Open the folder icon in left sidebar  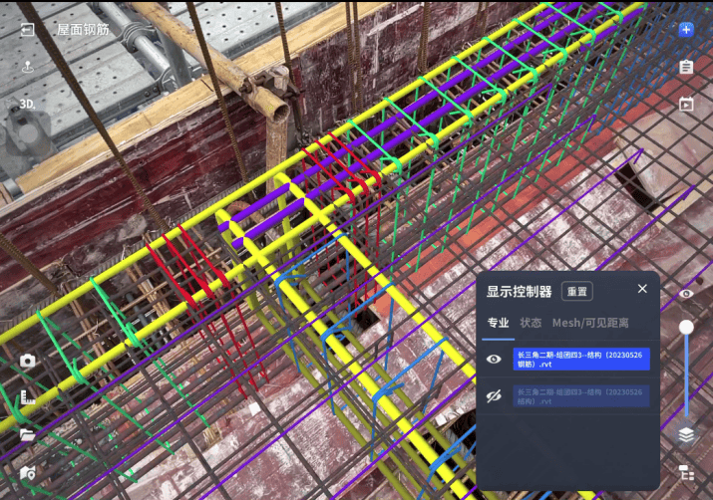pos(28,435)
